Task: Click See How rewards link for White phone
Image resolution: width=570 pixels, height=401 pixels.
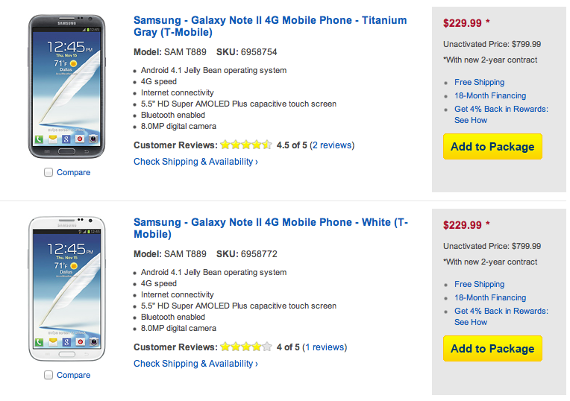Action: pyautogui.click(x=471, y=322)
